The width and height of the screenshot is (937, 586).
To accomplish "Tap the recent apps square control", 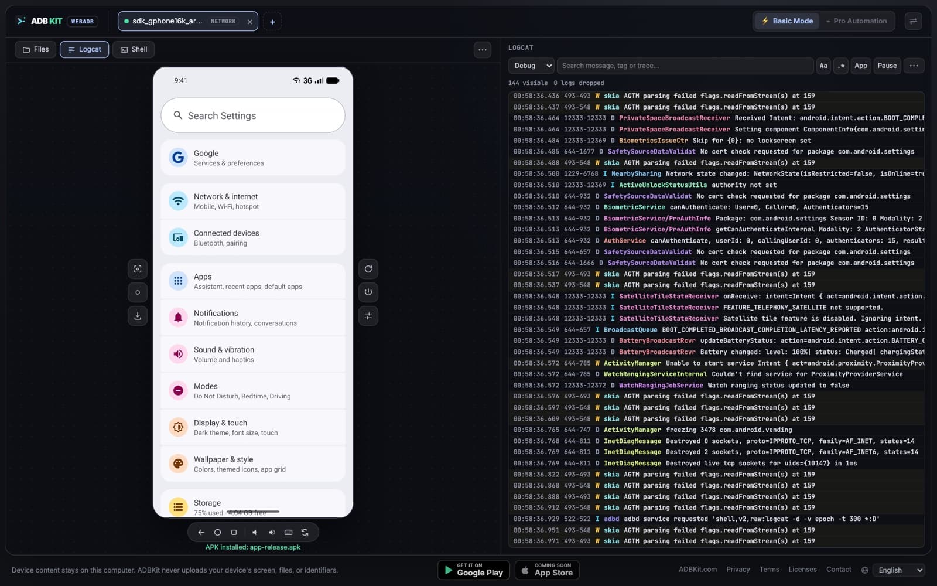I will point(234,532).
